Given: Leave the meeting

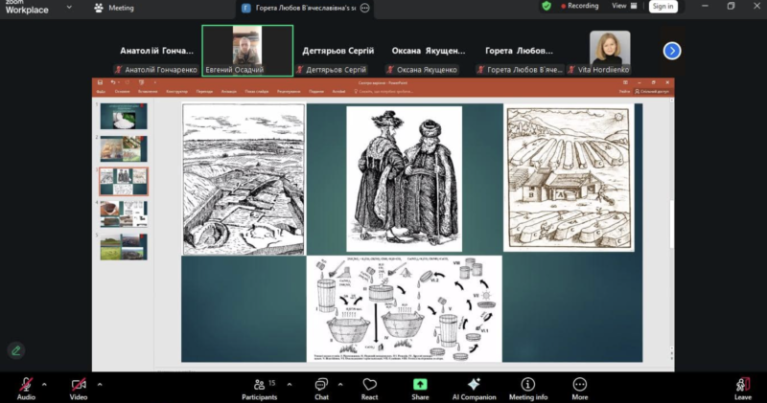Looking at the screenshot, I should pyautogui.click(x=742, y=385).
